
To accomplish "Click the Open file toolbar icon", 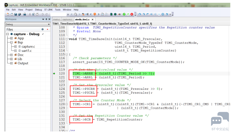I will (x=12, y=14).
